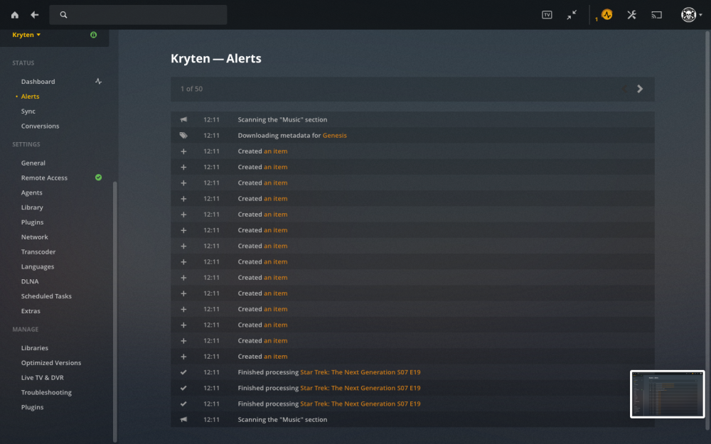Viewport: 711px width, 444px height.
Task: Open Dashboard in sidebar
Action: (38, 82)
